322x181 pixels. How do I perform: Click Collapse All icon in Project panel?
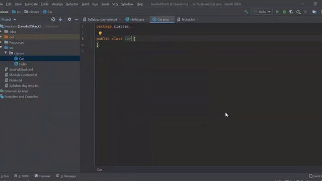point(60,19)
